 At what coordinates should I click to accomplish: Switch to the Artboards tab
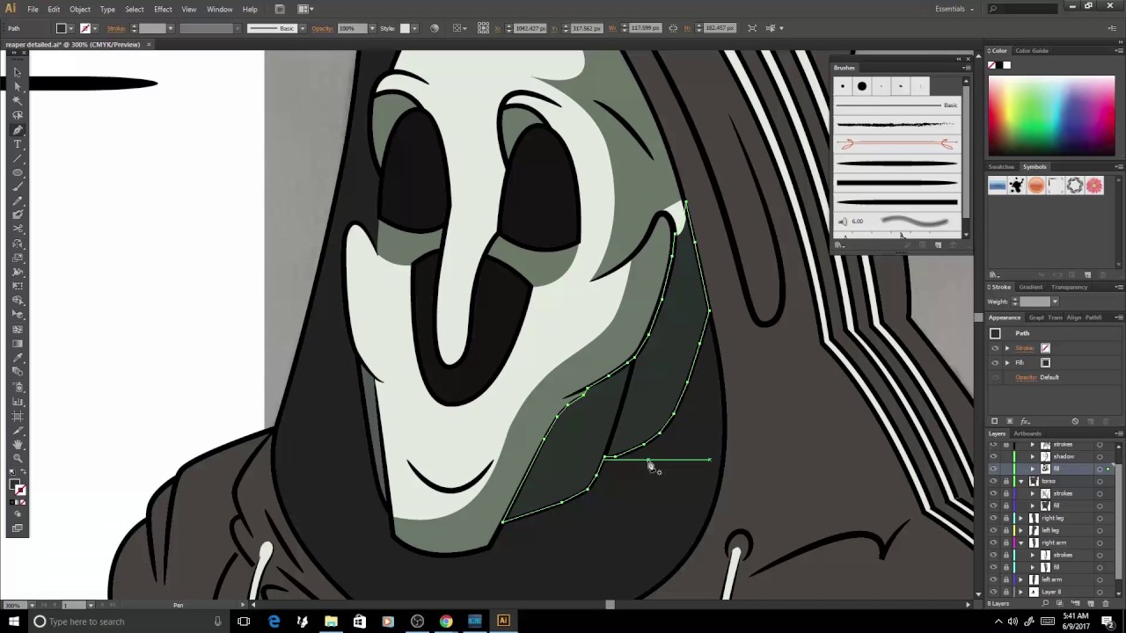[1027, 433]
